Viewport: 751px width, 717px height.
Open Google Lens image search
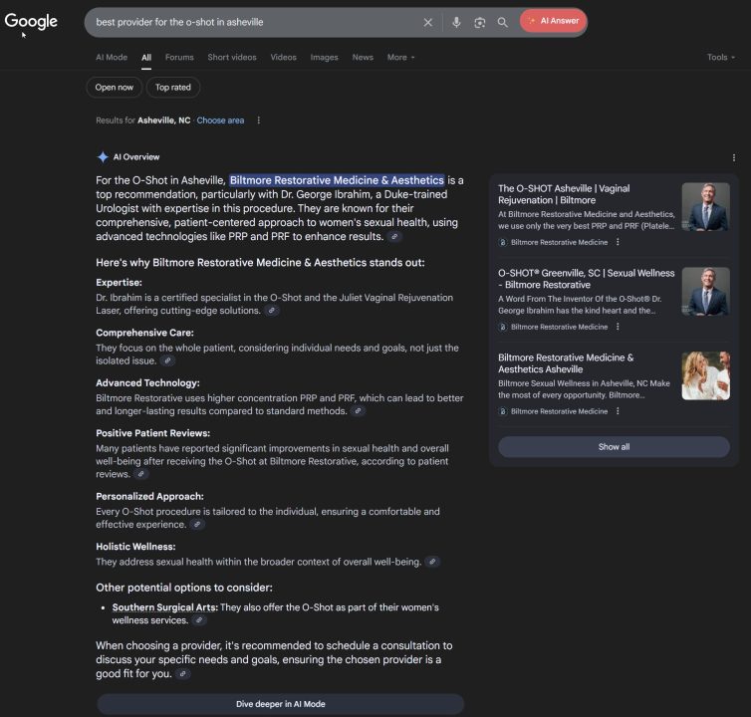pos(479,22)
